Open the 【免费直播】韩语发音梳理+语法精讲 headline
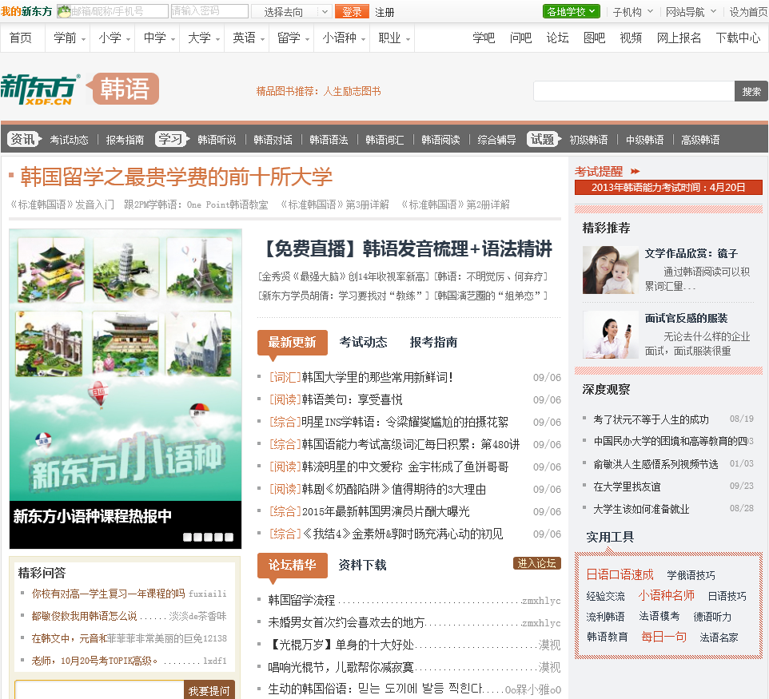Screen dimensions: 769x699 click(x=408, y=249)
